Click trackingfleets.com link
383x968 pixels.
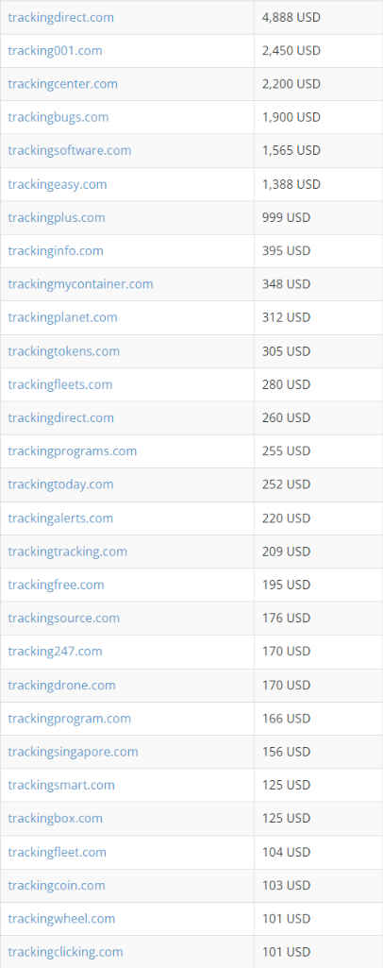click(x=59, y=384)
